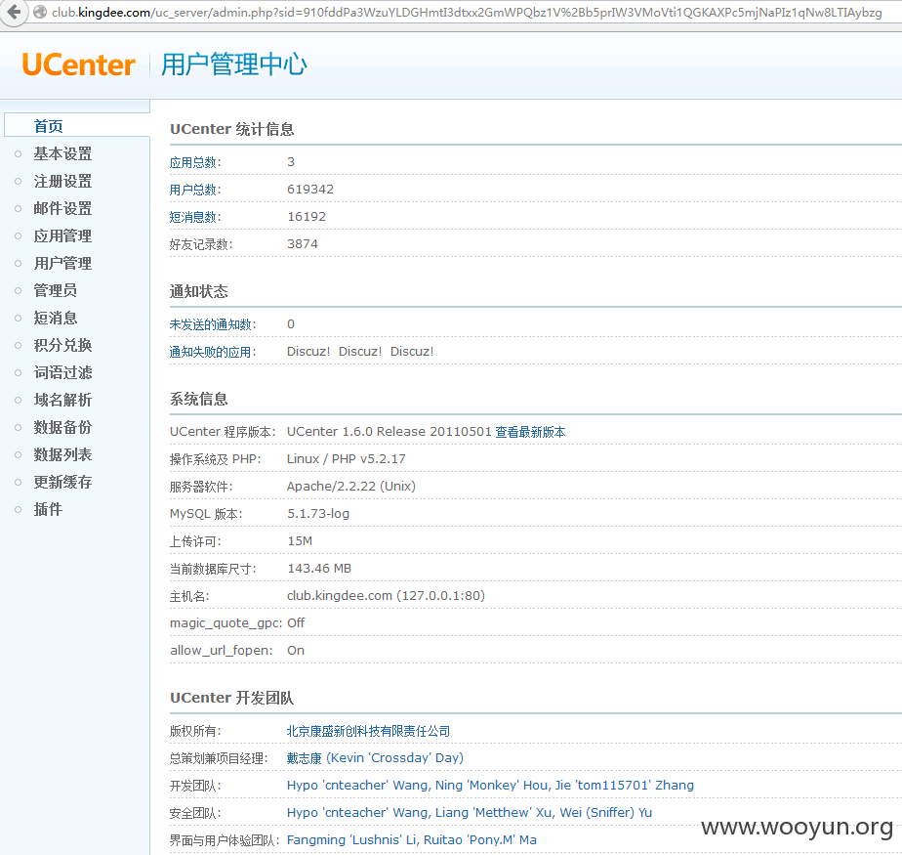
Task: Click the 好友记录数 value 3874
Action: (x=303, y=244)
